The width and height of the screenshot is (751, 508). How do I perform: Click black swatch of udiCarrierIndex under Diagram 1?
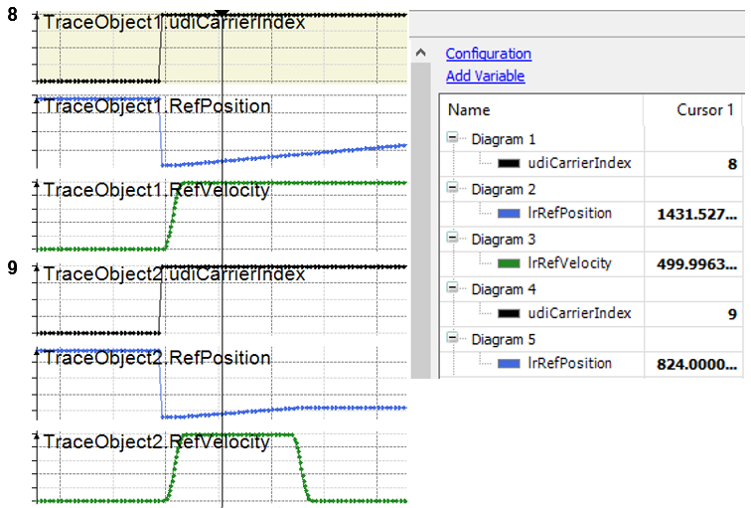[x=510, y=163]
